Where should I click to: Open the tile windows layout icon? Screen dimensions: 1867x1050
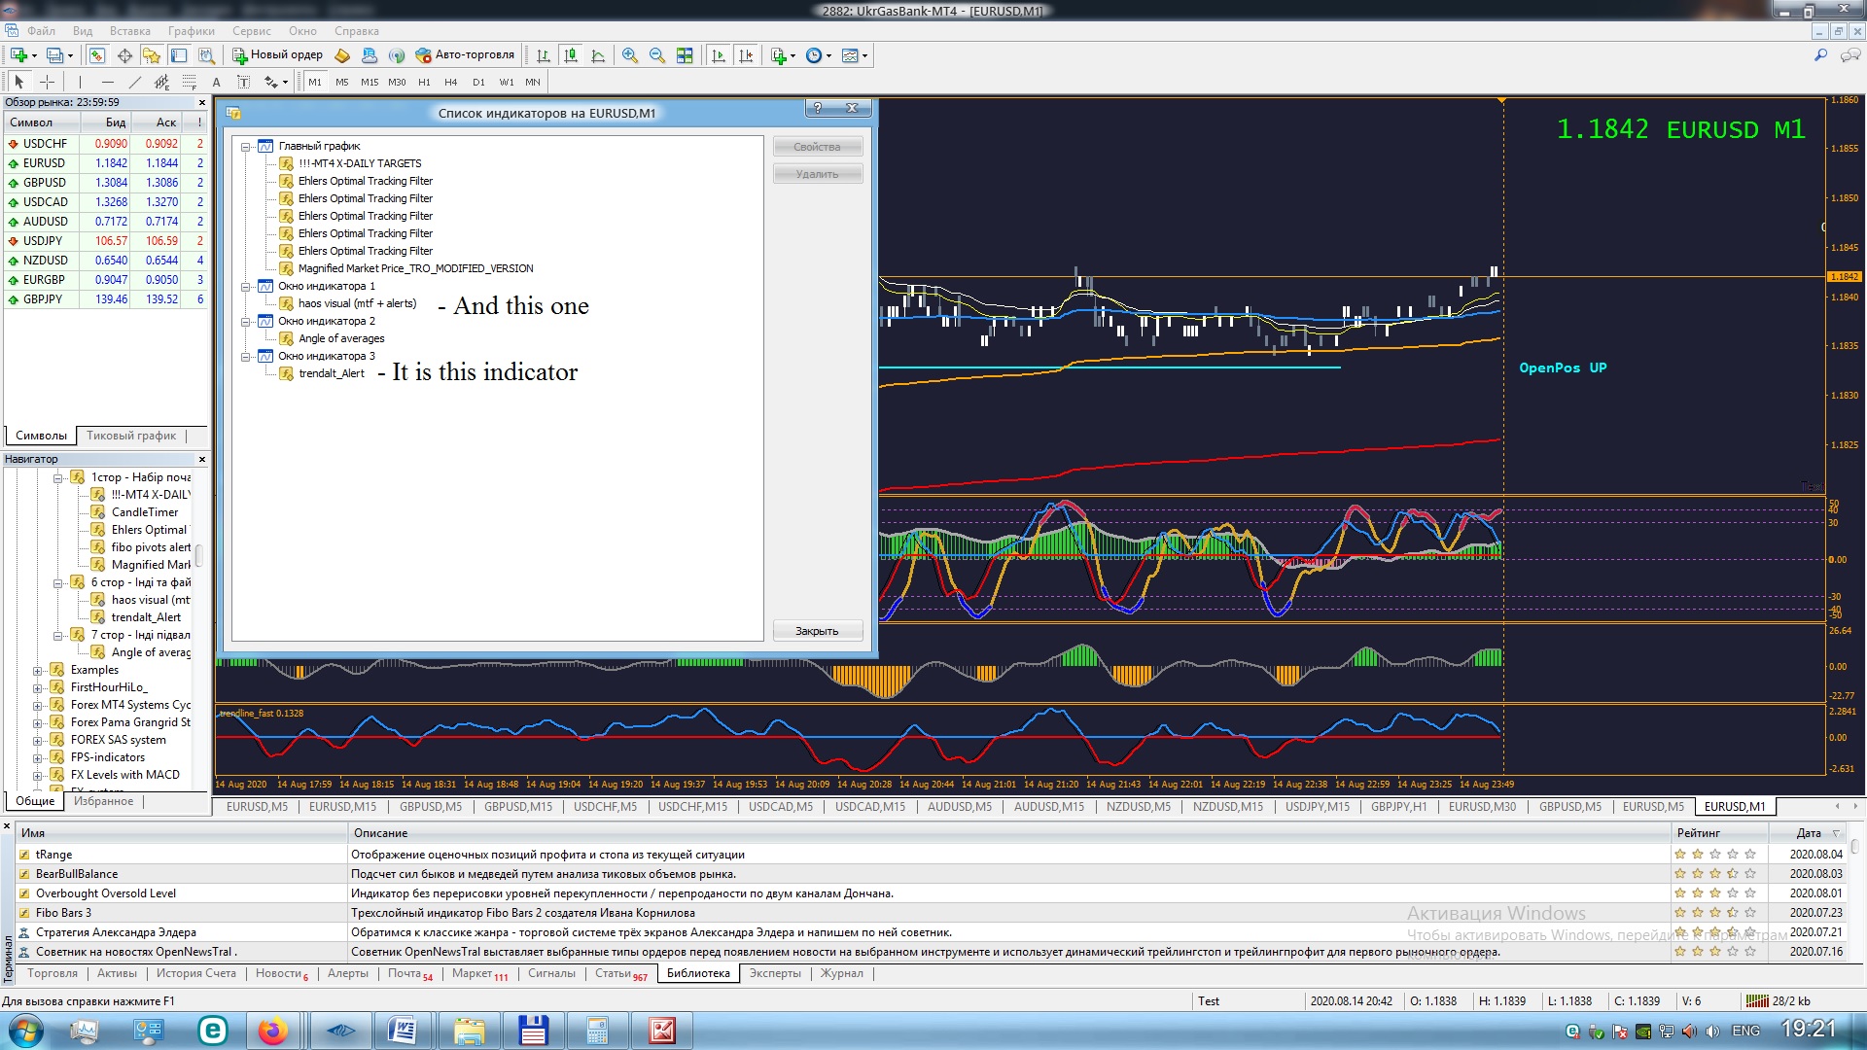[685, 55]
